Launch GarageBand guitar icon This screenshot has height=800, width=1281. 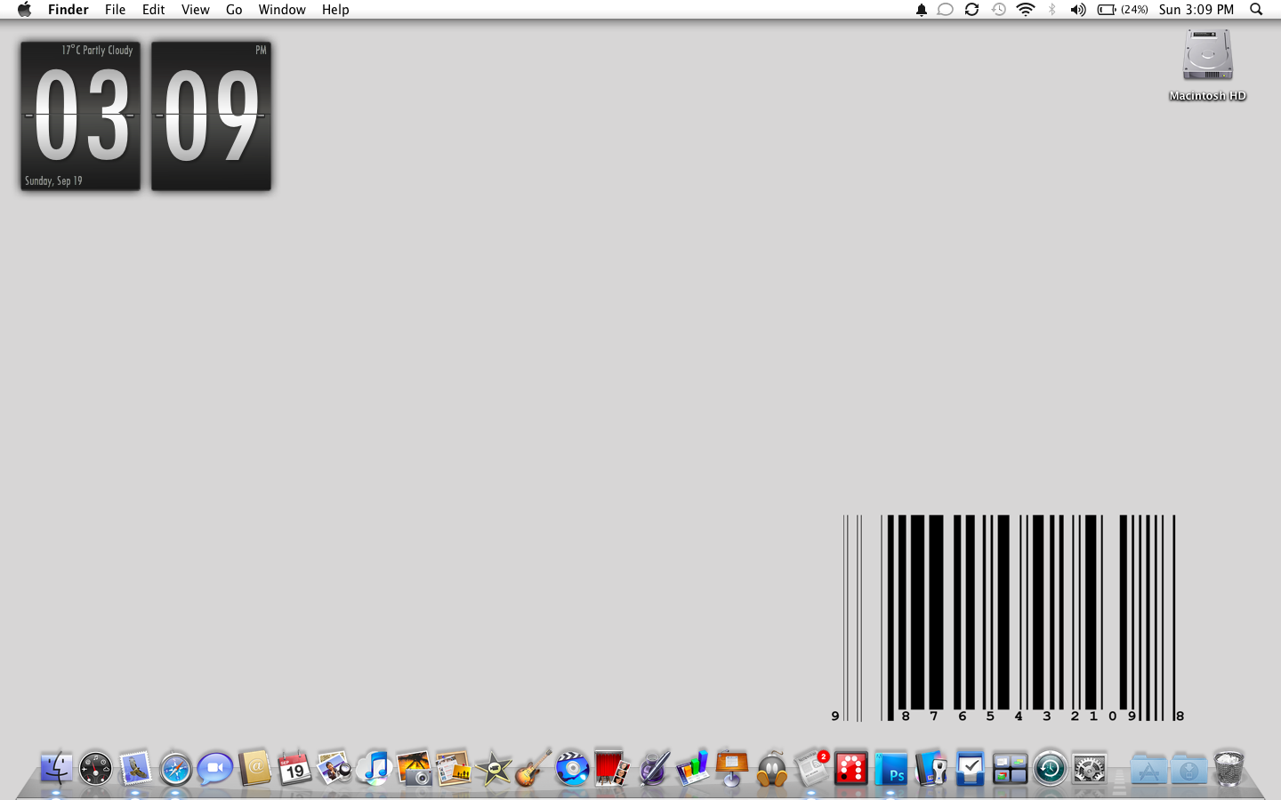tap(533, 768)
